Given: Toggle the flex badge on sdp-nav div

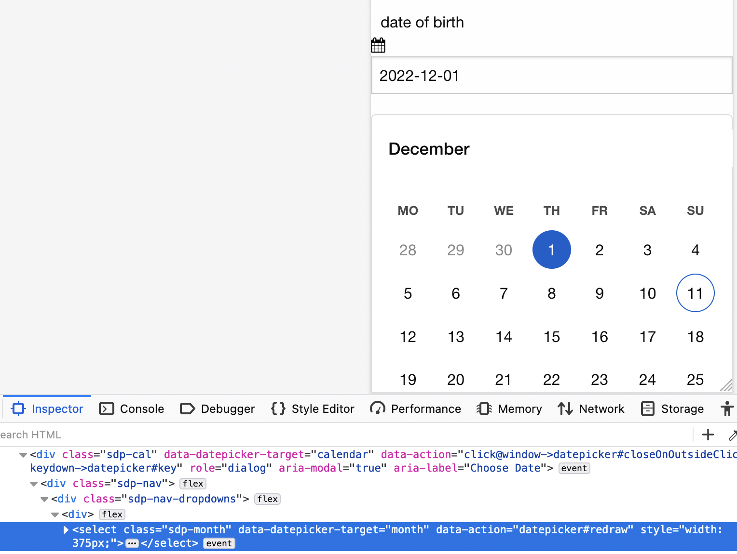Looking at the screenshot, I should click(192, 484).
